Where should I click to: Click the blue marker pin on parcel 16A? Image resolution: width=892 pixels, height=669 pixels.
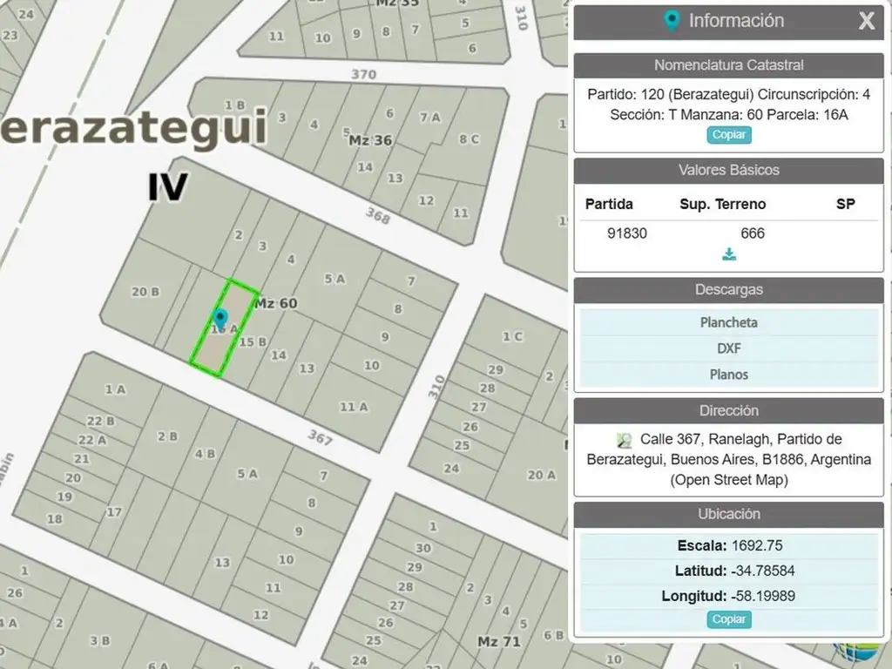coord(220,319)
